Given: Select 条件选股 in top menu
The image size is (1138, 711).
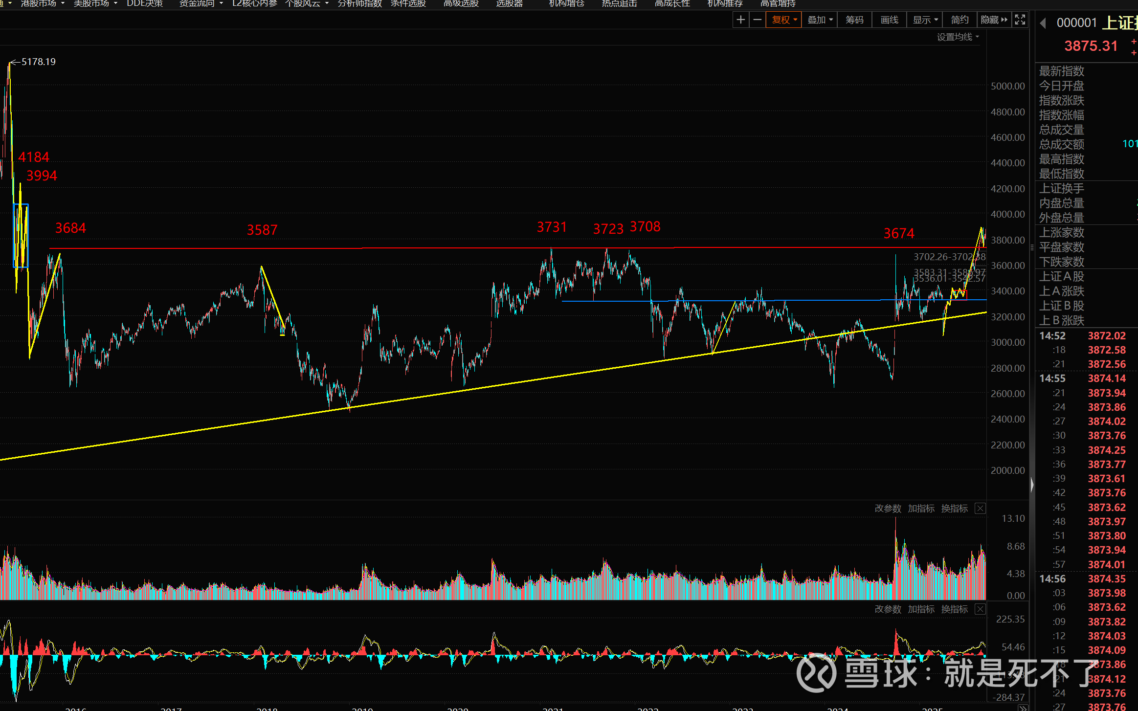Looking at the screenshot, I should click(x=408, y=3).
